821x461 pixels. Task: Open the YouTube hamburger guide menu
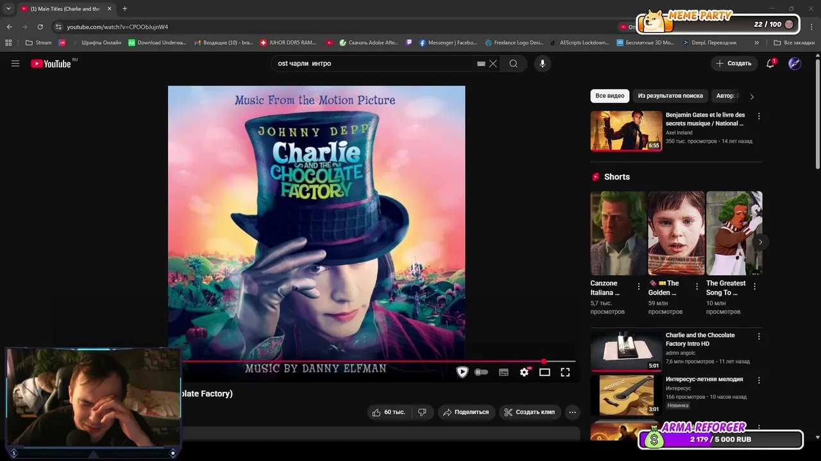(15, 63)
